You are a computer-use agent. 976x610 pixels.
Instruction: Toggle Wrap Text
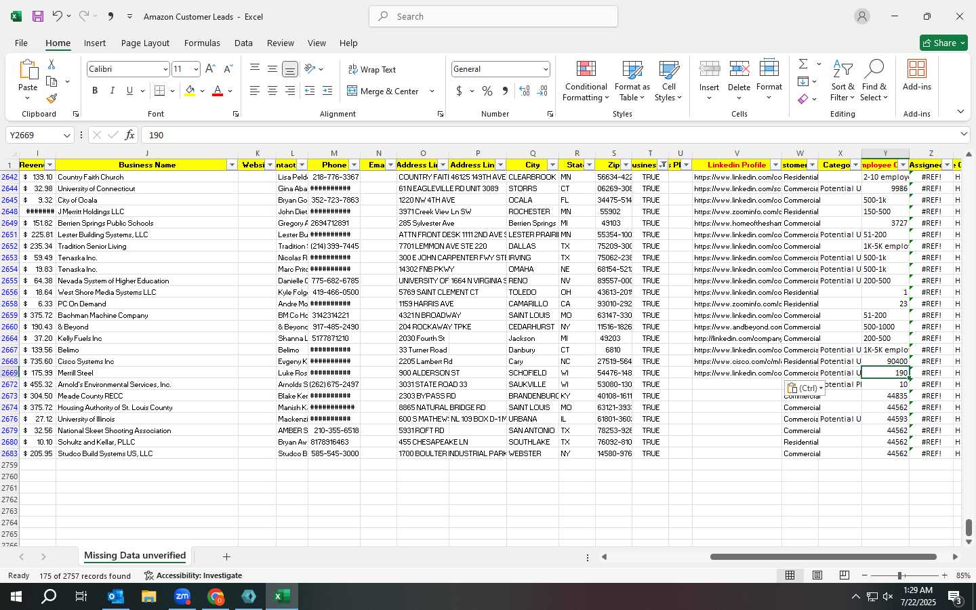coord(371,70)
